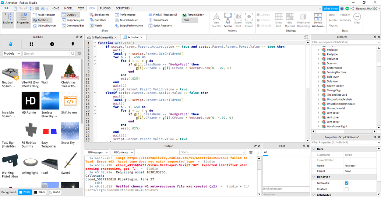Select 16 Studs grid option
Viewport: 381px width, 198px height.
click(x=264, y=25)
